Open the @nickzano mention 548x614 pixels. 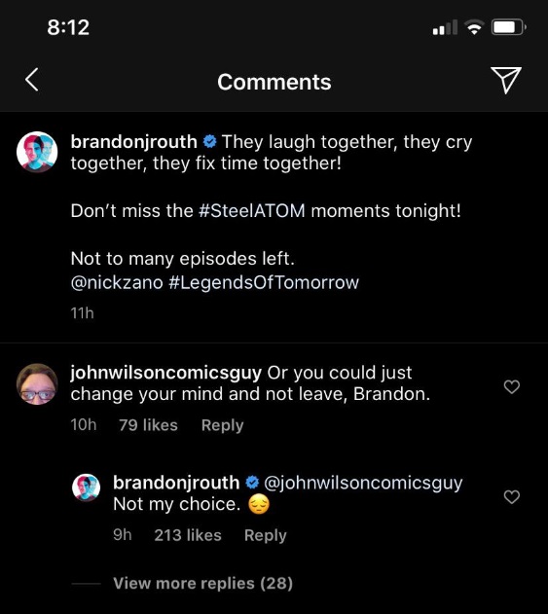click(x=117, y=282)
